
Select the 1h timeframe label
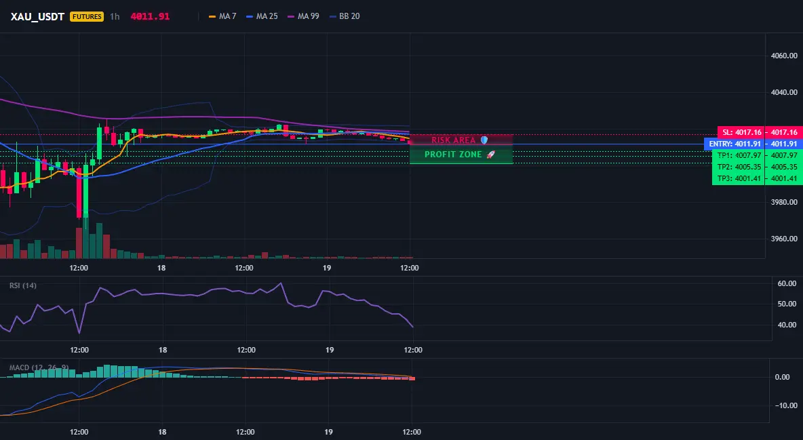[115, 16]
